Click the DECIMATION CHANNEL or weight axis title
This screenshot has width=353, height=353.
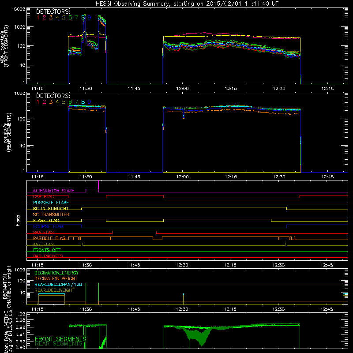click(x=7, y=286)
